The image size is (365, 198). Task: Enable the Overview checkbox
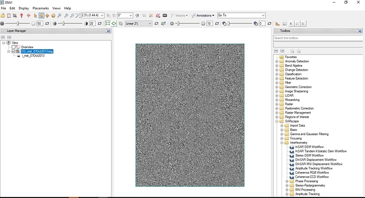(14, 47)
